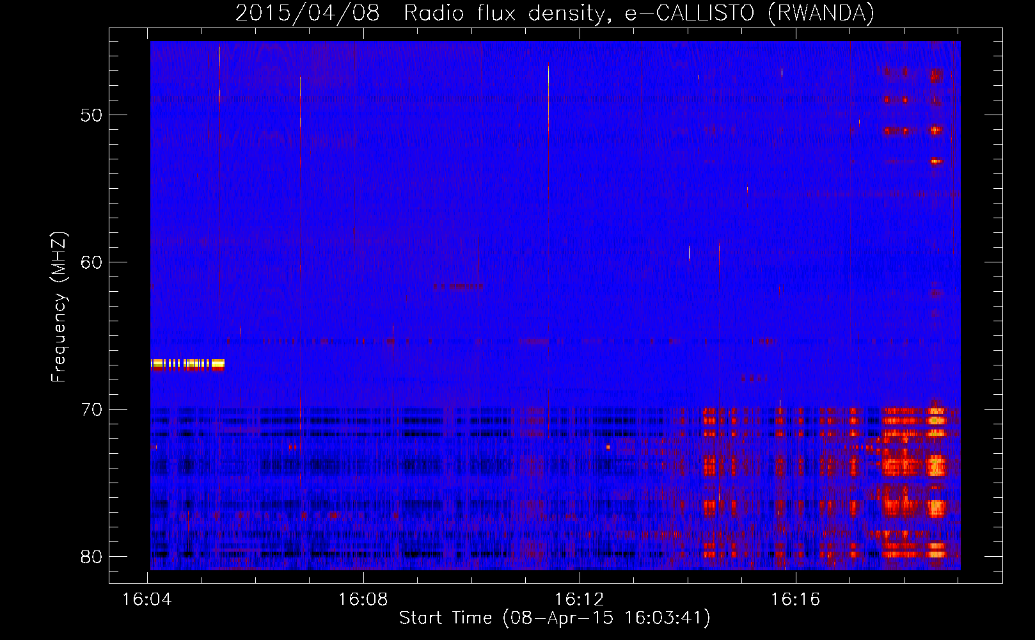Viewport: 1035px width, 640px height.
Task: Click the 'Start Time (08-Apr-15 16:03:41)' label
Action: pyautogui.click(x=555, y=618)
